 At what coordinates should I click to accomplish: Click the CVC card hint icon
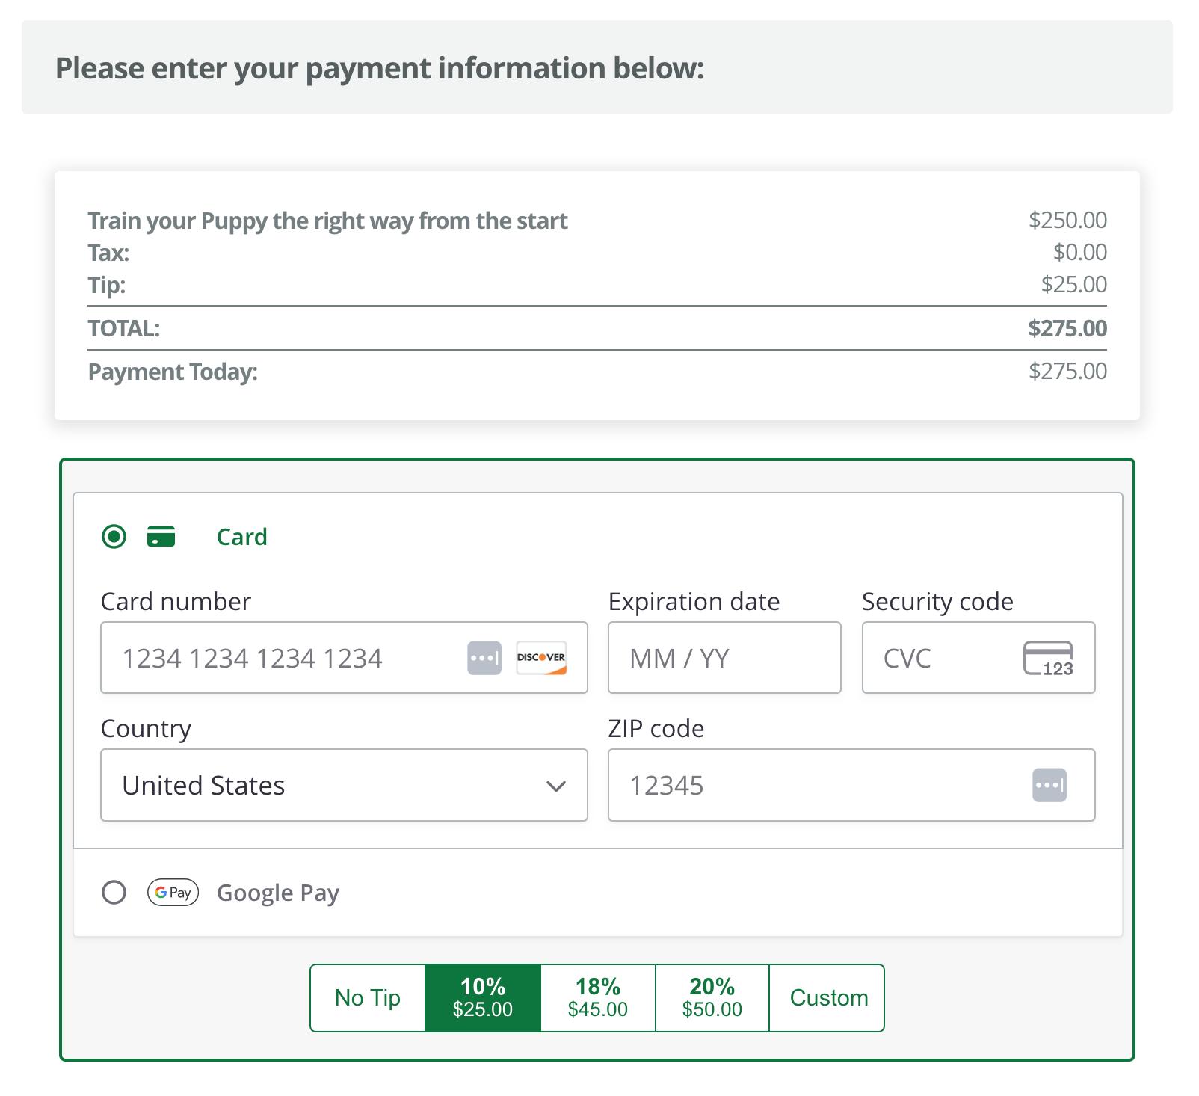[x=1048, y=658]
